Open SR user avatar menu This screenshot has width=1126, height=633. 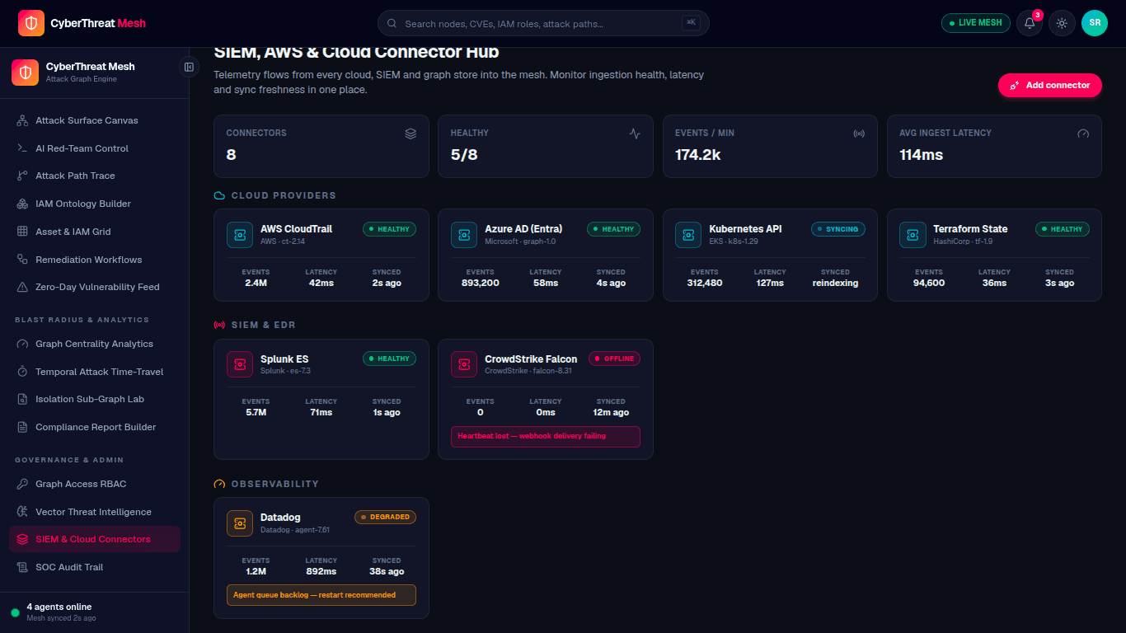(1095, 23)
